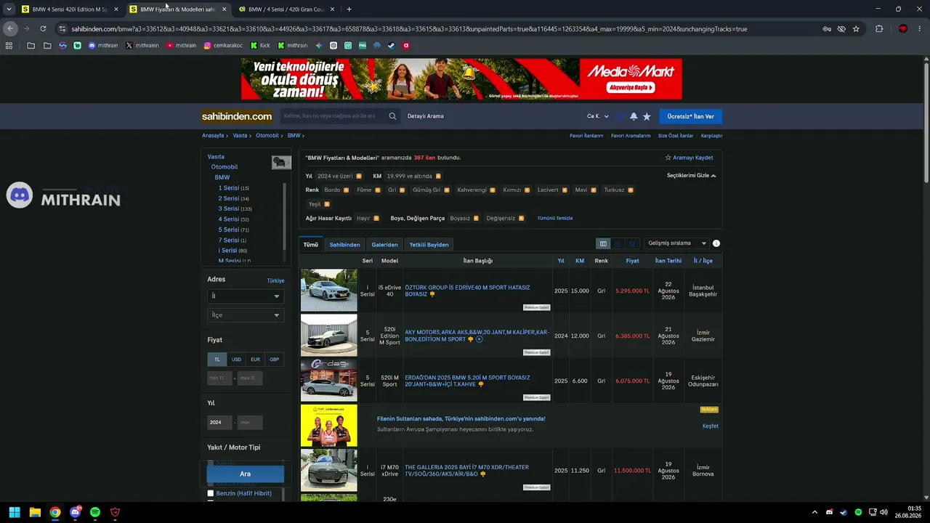The height and width of the screenshot is (523, 930).
Task: Switch to BMW 4 Serisi 420i Edition browser tab
Action: coord(70,9)
